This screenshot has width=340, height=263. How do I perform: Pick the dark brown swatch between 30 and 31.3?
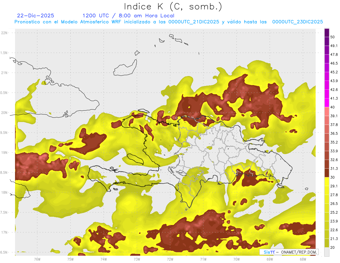coord(327,173)
